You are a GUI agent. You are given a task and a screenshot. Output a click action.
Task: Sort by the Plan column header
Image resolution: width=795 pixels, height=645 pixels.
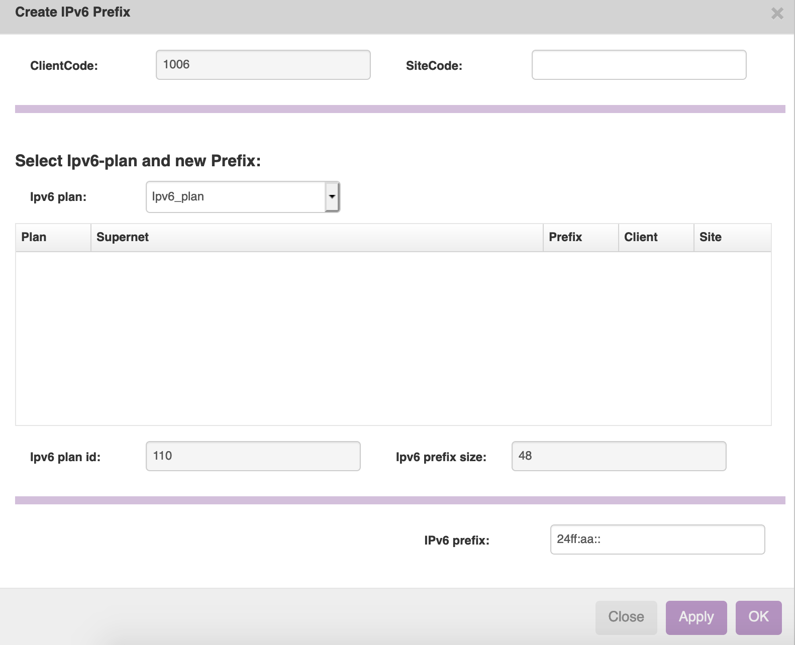[x=53, y=237]
